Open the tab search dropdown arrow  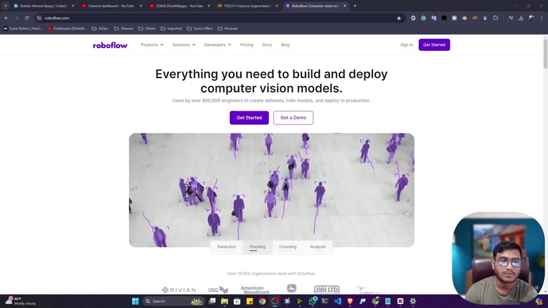point(6,6)
